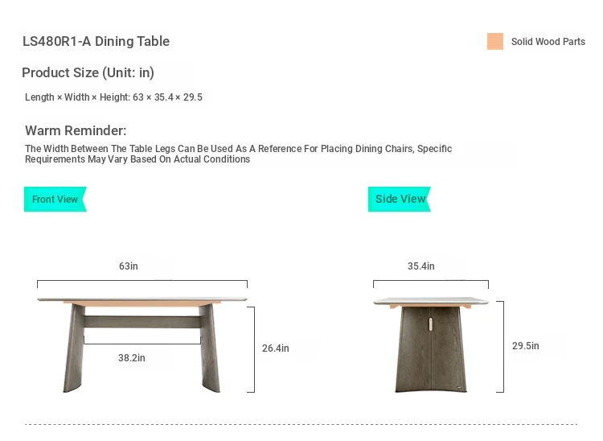Click the left leg in front view
Screen dimensions: 603x441
[75, 348]
